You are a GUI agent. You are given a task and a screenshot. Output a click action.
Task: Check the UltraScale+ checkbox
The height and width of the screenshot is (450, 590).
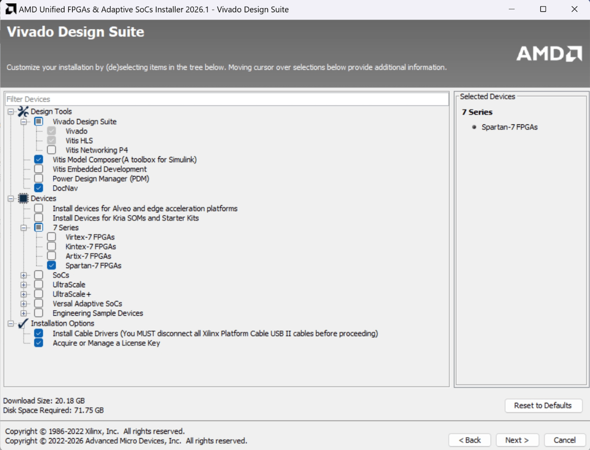pos(39,294)
